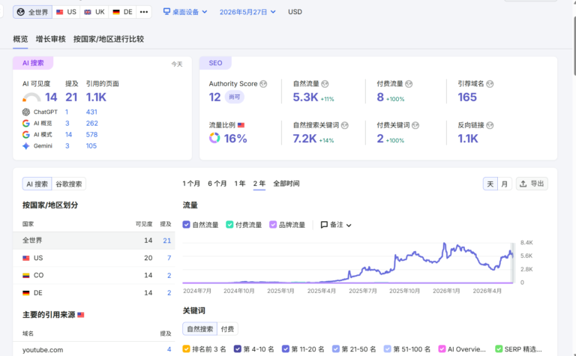Open the 引荐域名 165 value
This screenshot has width=576, height=356.
(x=467, y=97)
